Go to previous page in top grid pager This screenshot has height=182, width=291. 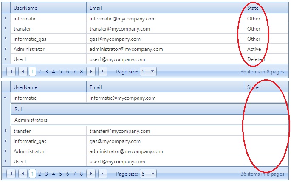click(23, 71)
